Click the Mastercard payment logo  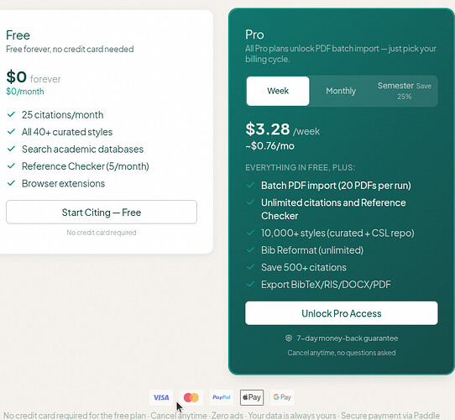[191, 397]
